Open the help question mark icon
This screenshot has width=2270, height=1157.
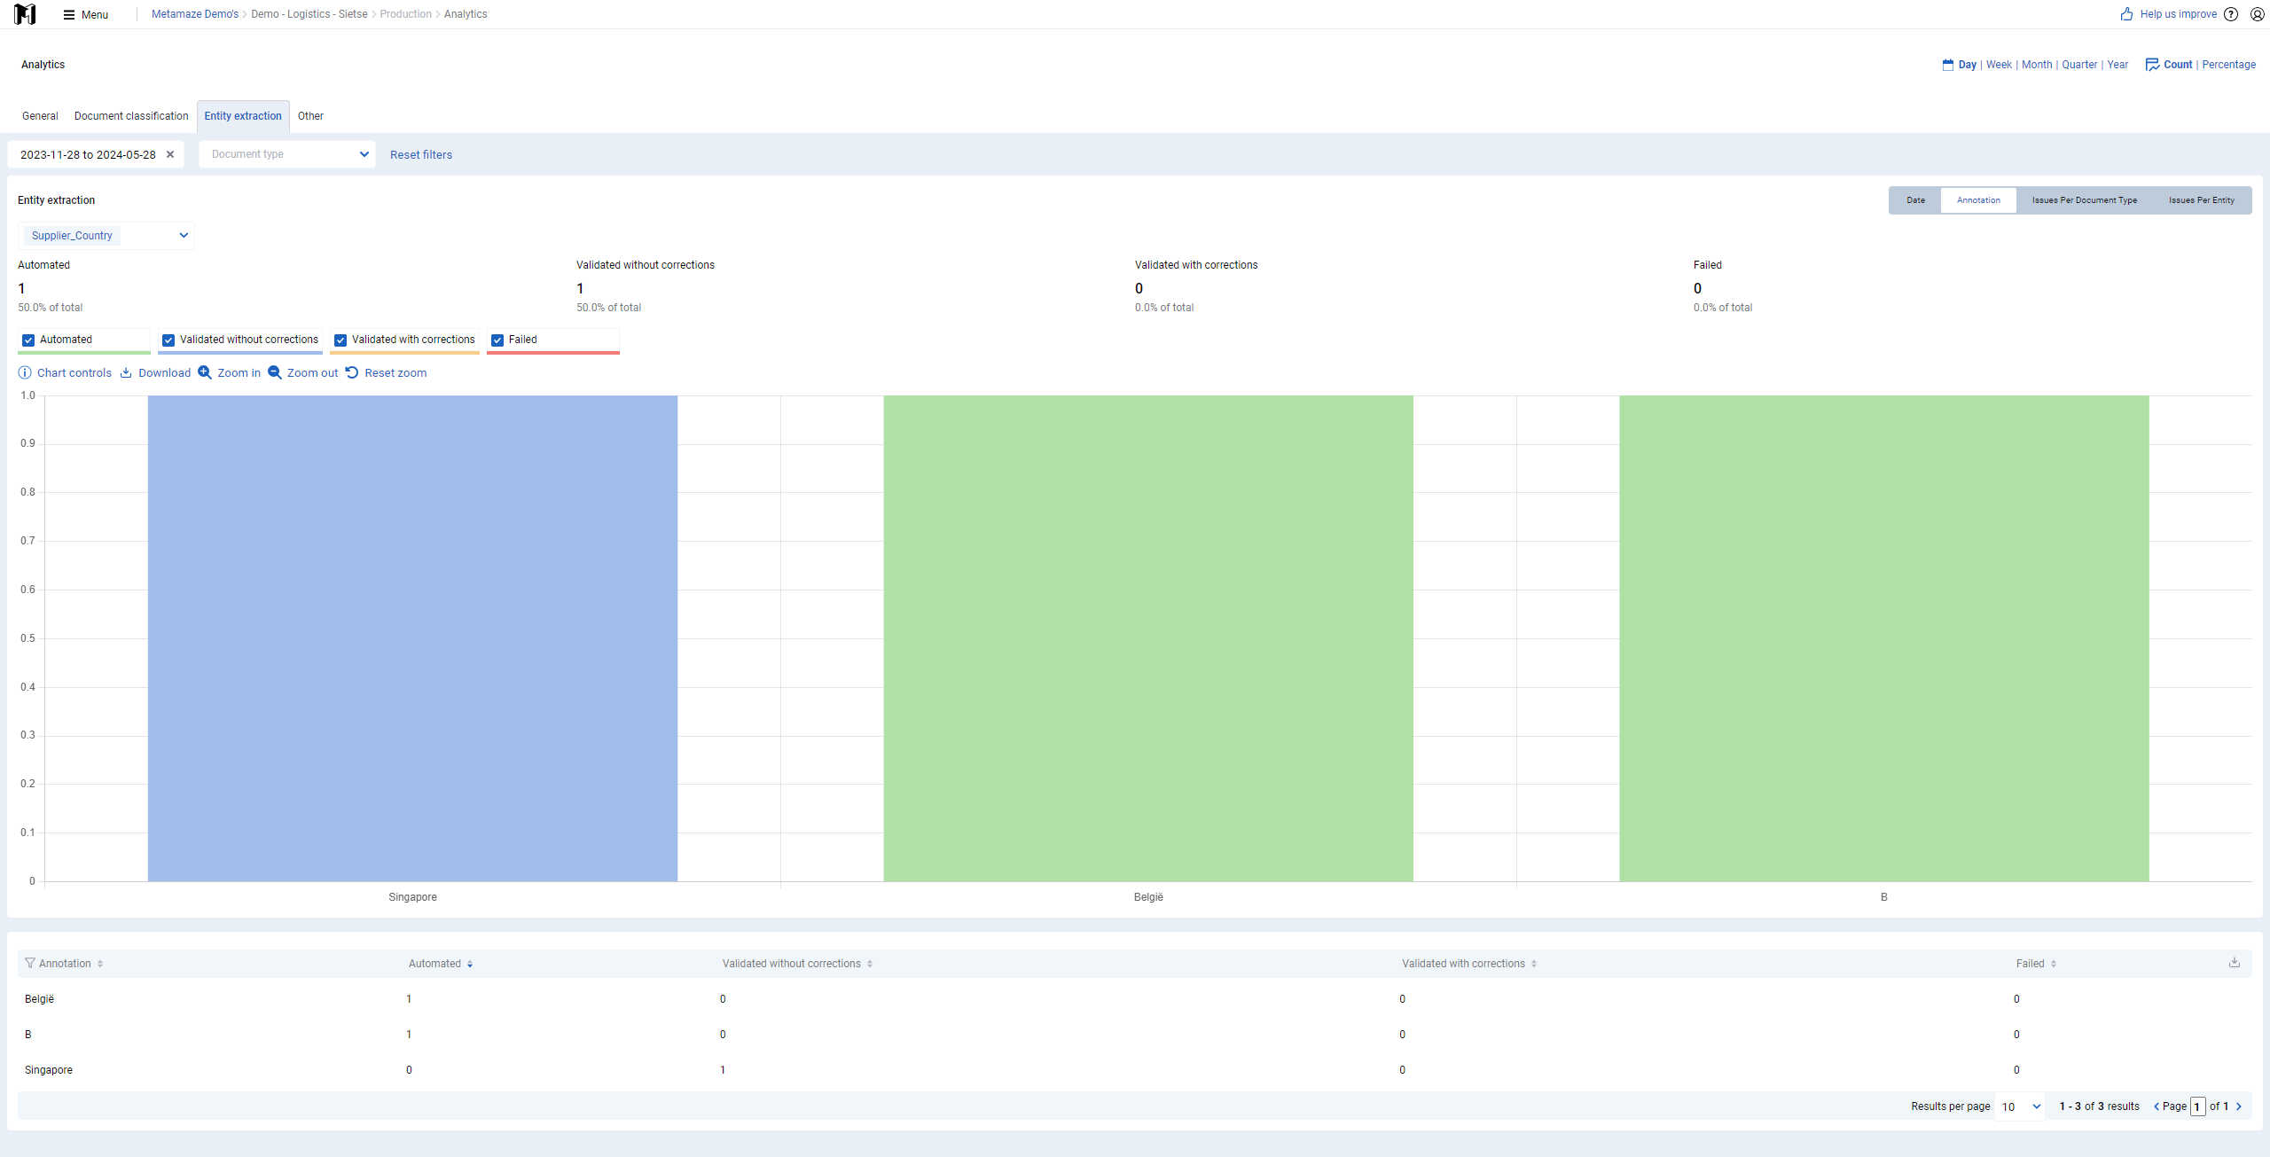[2231, 14]
